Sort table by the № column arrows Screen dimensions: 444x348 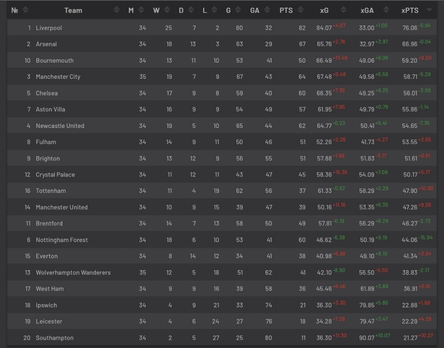(26, 10)
